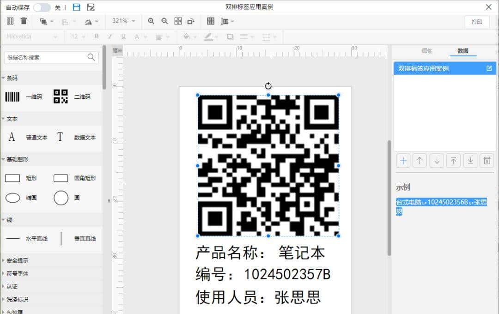Click the save file icon

click(x=76, y=7)
